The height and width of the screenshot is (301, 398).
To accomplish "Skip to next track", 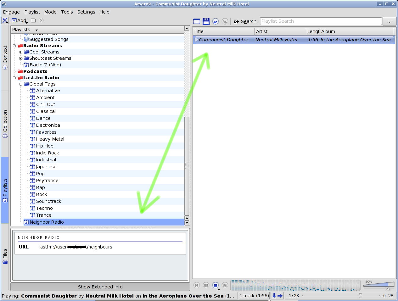I will coord(225,285).
